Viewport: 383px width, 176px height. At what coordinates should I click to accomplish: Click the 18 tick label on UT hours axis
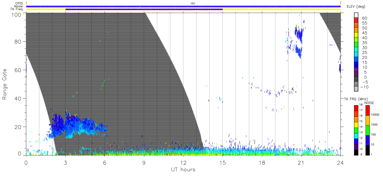[262, 162]
